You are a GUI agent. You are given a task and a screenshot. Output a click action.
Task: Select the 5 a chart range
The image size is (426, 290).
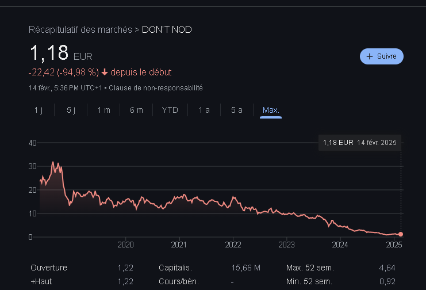[x=236, y=110]
